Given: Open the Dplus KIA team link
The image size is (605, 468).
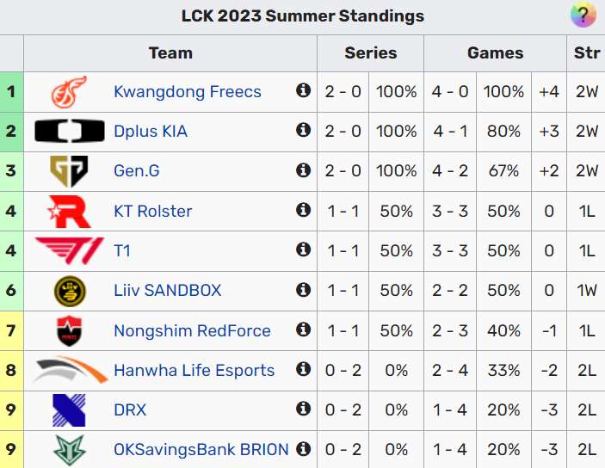Looking at the screenshot, I should (x=151, y=132).
